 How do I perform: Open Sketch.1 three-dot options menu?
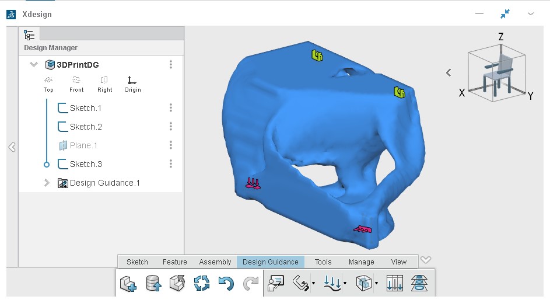click(x=171, y=107)
